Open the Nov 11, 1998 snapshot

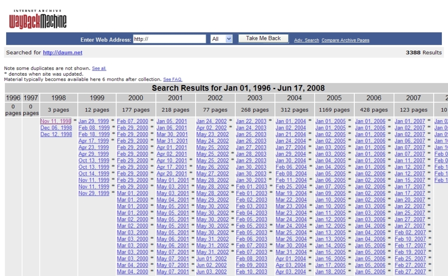tap(56, 121)
